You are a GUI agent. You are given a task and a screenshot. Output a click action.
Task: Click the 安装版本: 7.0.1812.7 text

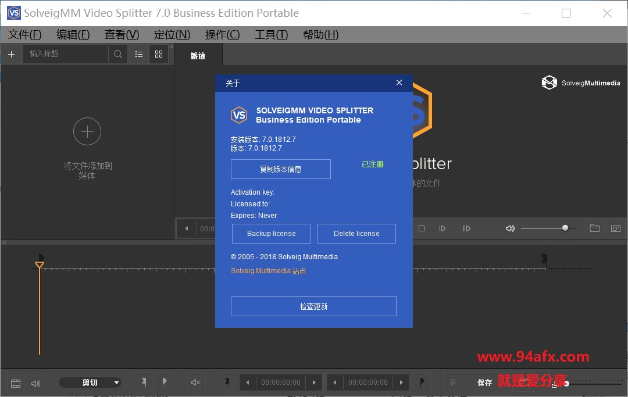pos(263,140)
